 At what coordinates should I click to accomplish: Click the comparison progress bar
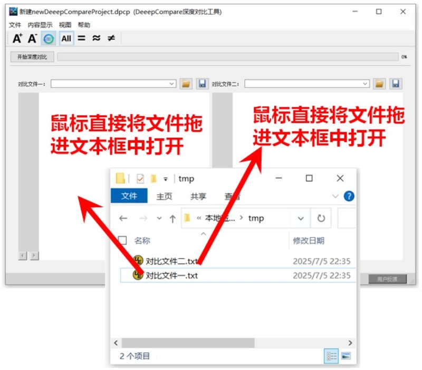(228, 57)
